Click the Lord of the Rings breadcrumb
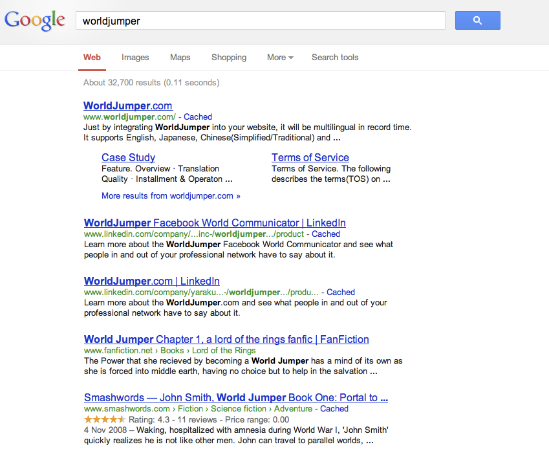Viewport: 549px width, 462px height. (x=224, y=350)
